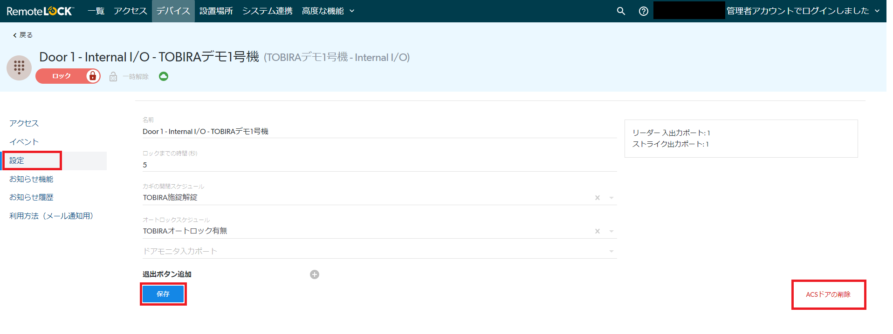
Task: Open お知らせ履歴 in the sidebar
Action: (x=31, y=197)
